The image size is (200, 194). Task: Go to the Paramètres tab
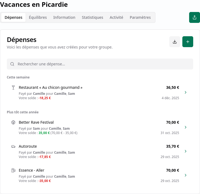140,17
